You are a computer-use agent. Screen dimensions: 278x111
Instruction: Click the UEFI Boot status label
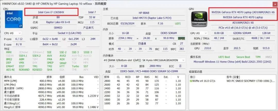(x=224, y=57)
